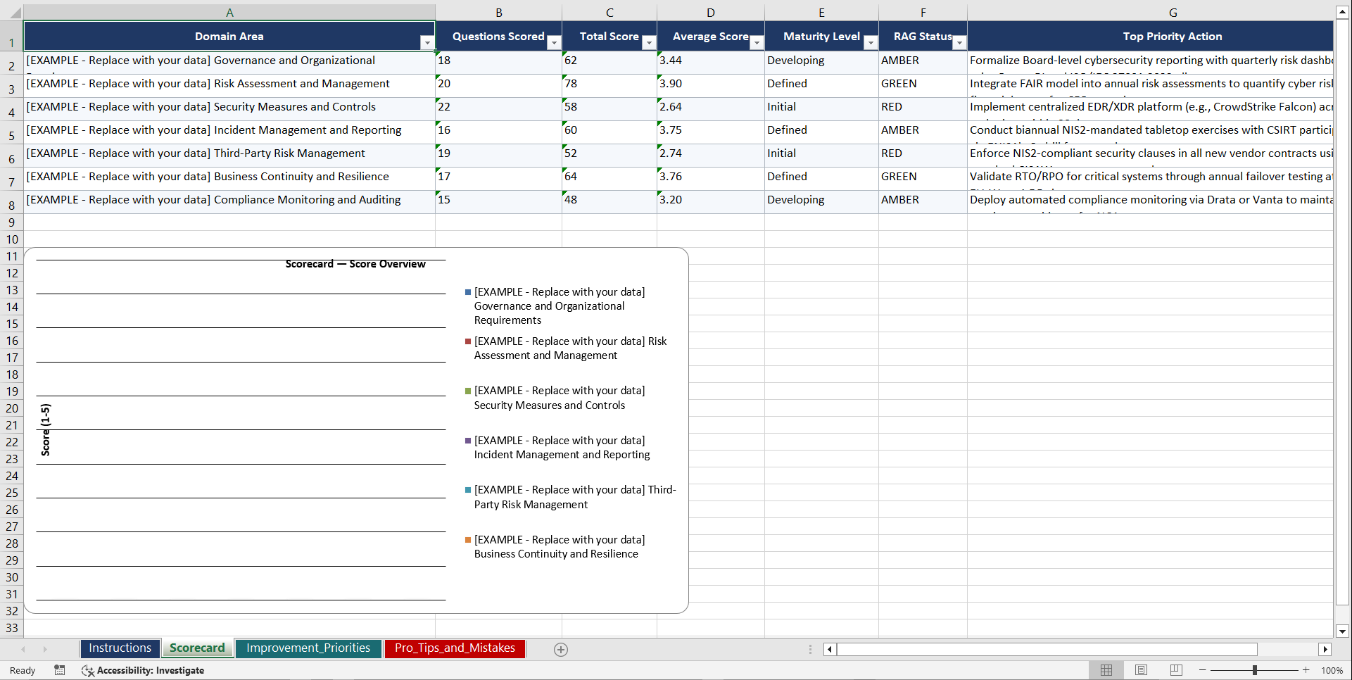Image resolution: width=1352 pixels, height=680 pixels.
Task: Click the 100% zoom level button
Action: [1332, 670]
